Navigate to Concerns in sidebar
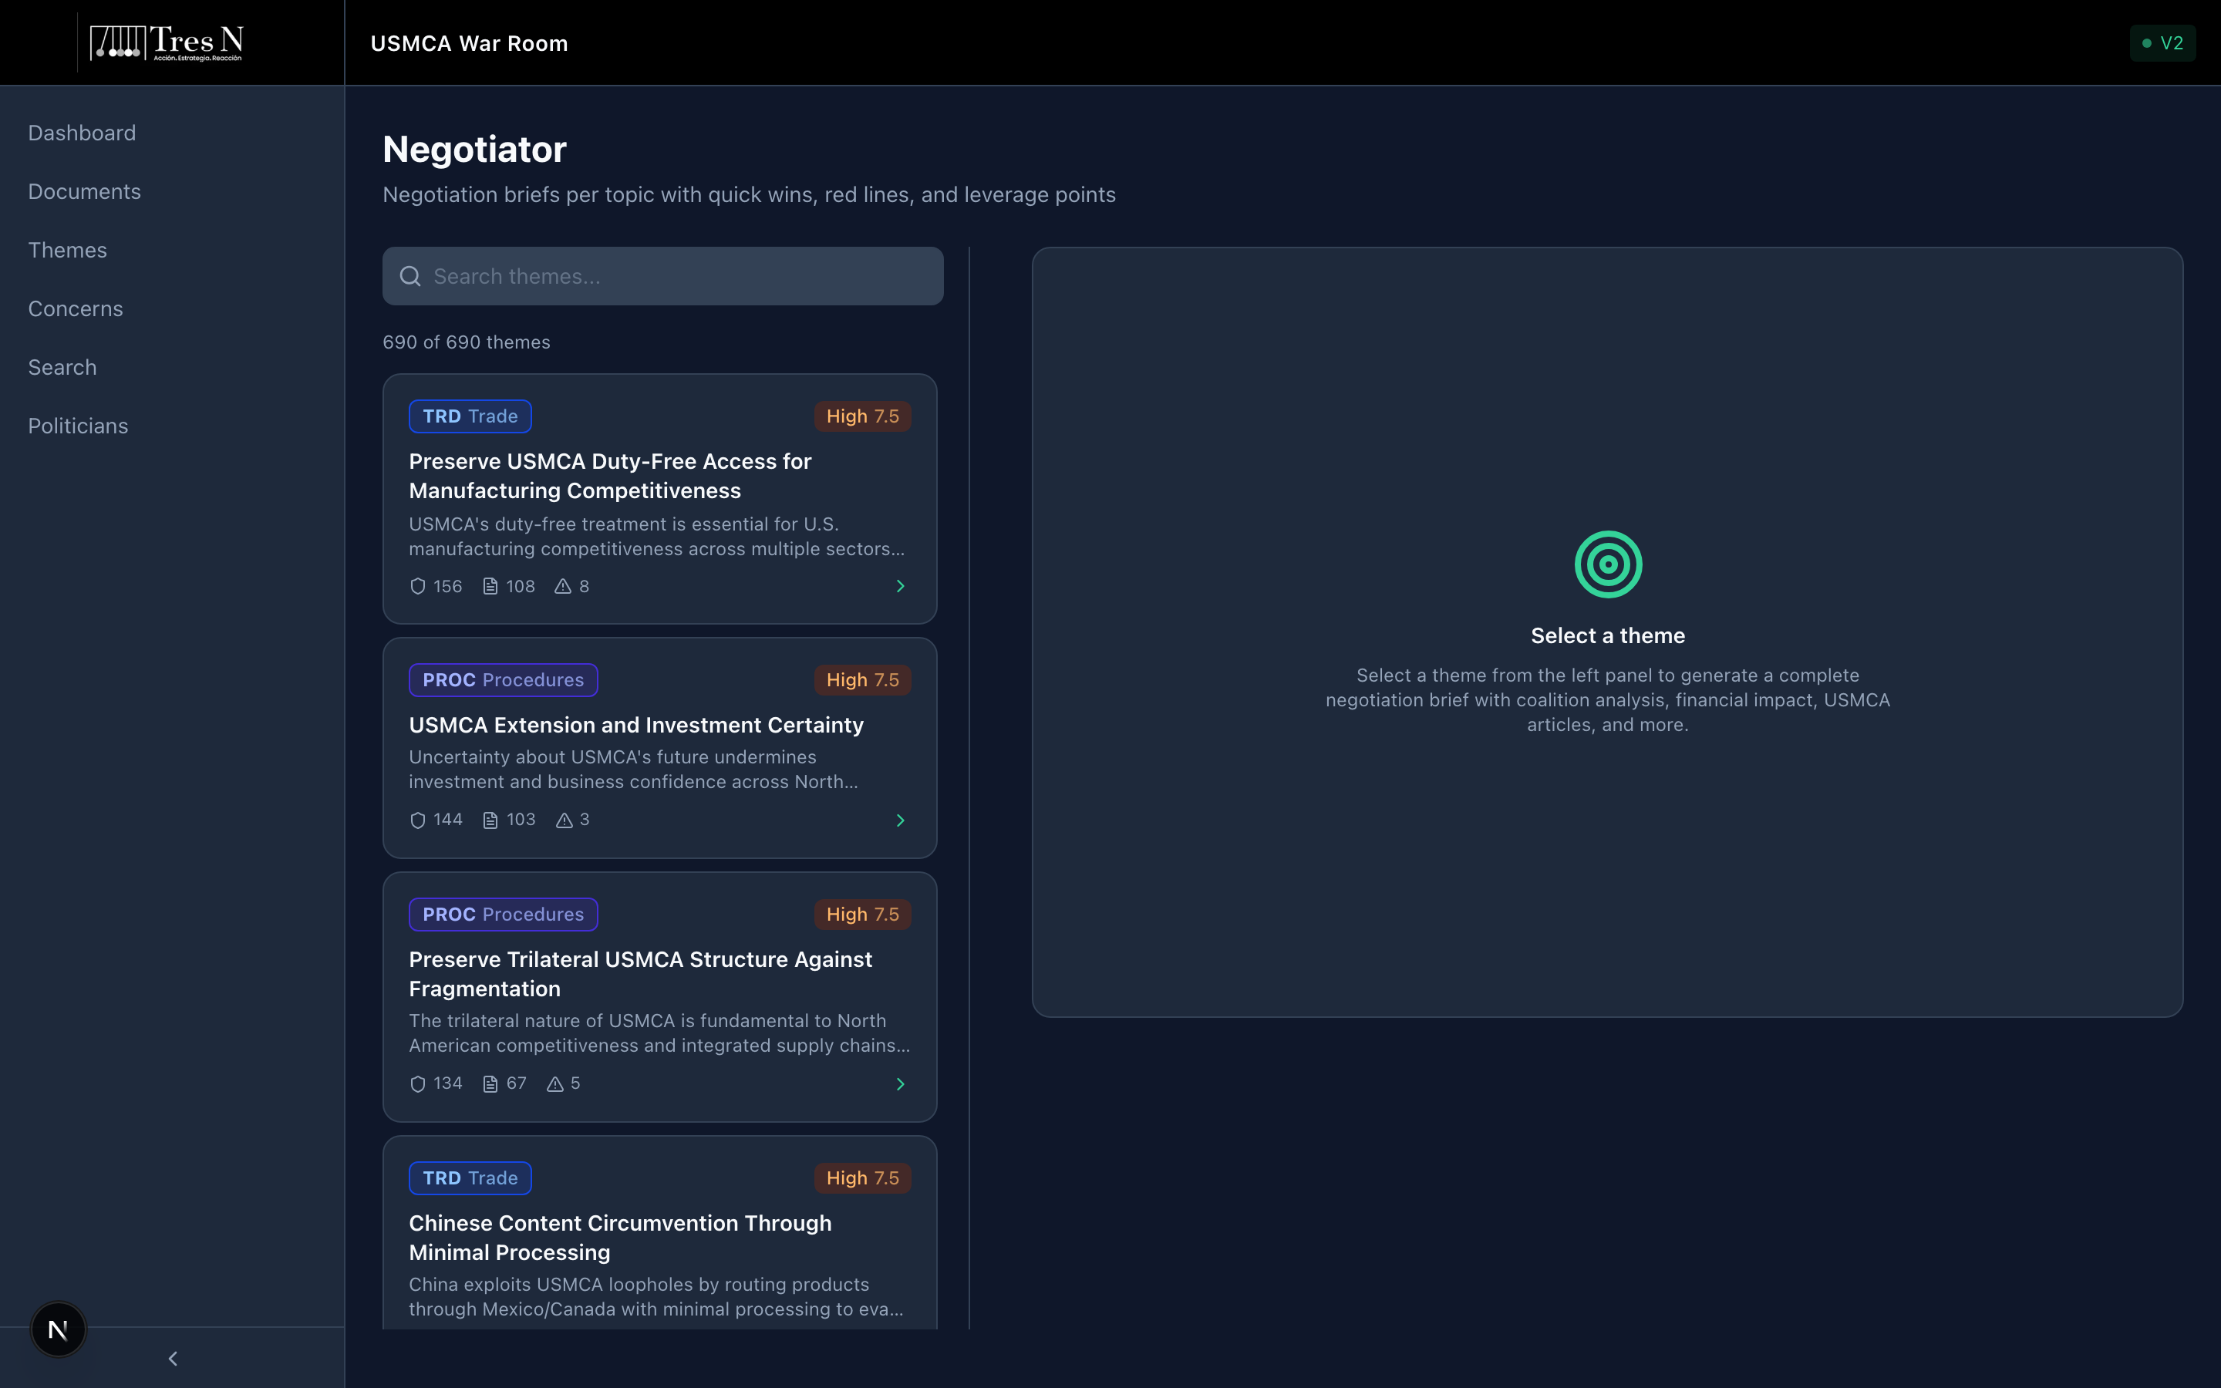Image resolution: width=2221 pixels, height=1388 pixels. (76, 308)
